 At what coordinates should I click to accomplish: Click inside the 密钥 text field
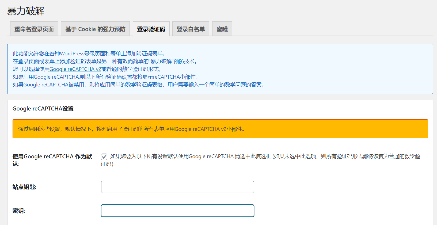(x=177, y=211)
